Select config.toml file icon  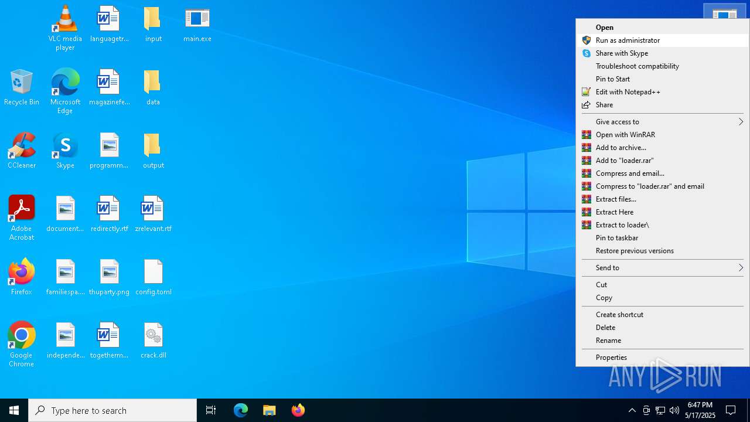[153, 278]
